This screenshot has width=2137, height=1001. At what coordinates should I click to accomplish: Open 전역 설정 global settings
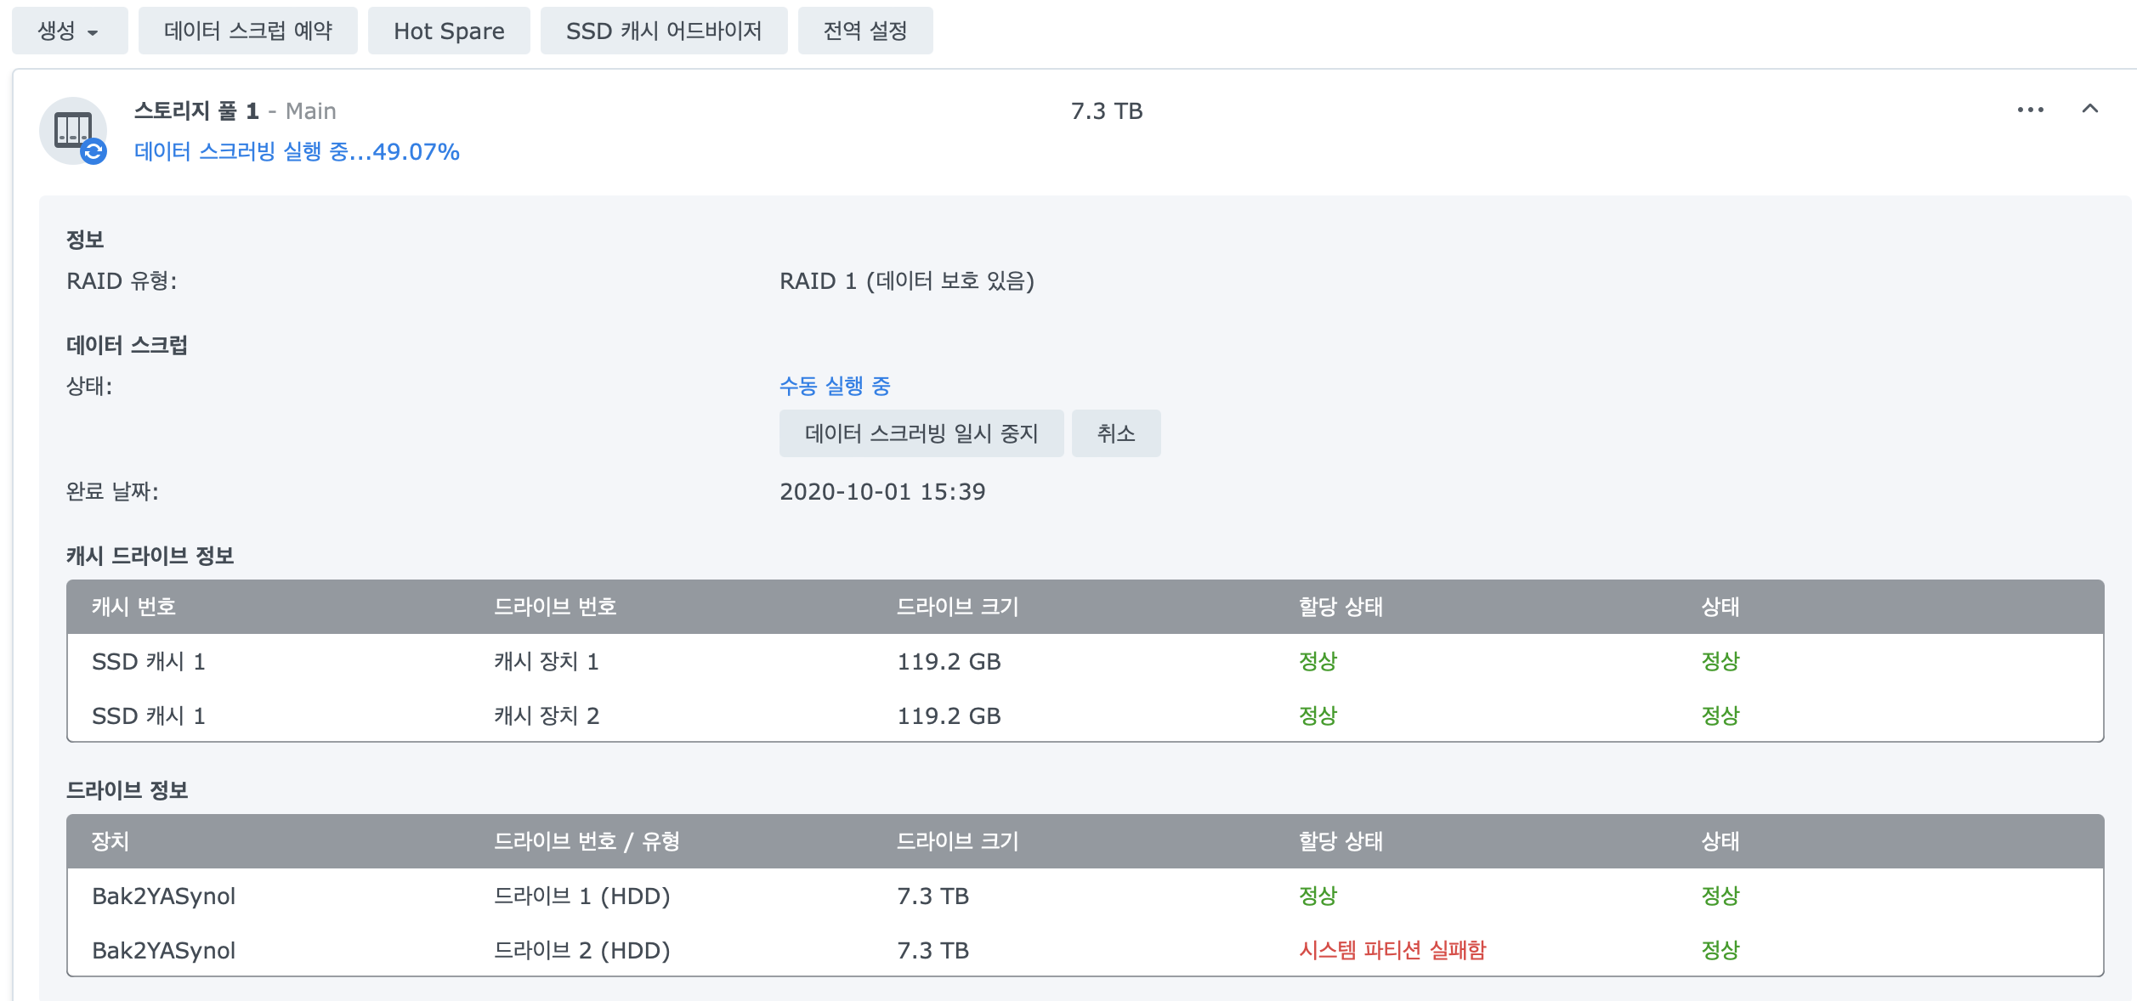[864, 31]
